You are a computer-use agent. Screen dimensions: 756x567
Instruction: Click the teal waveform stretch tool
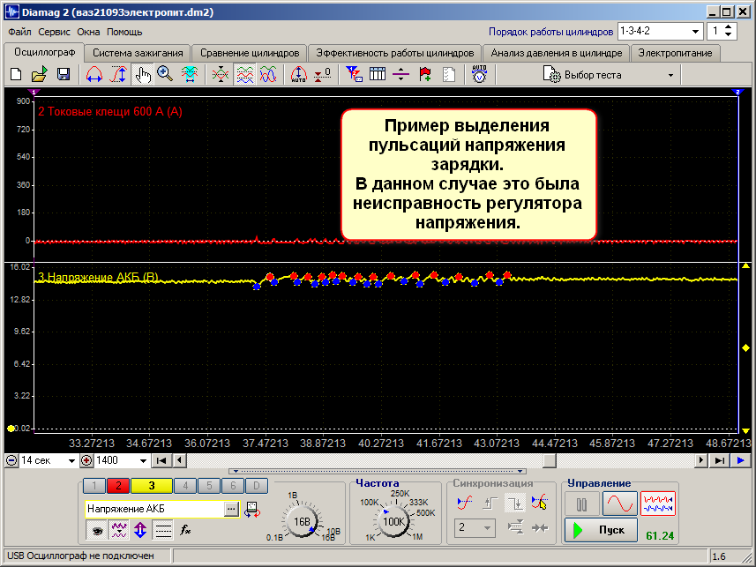190,74
